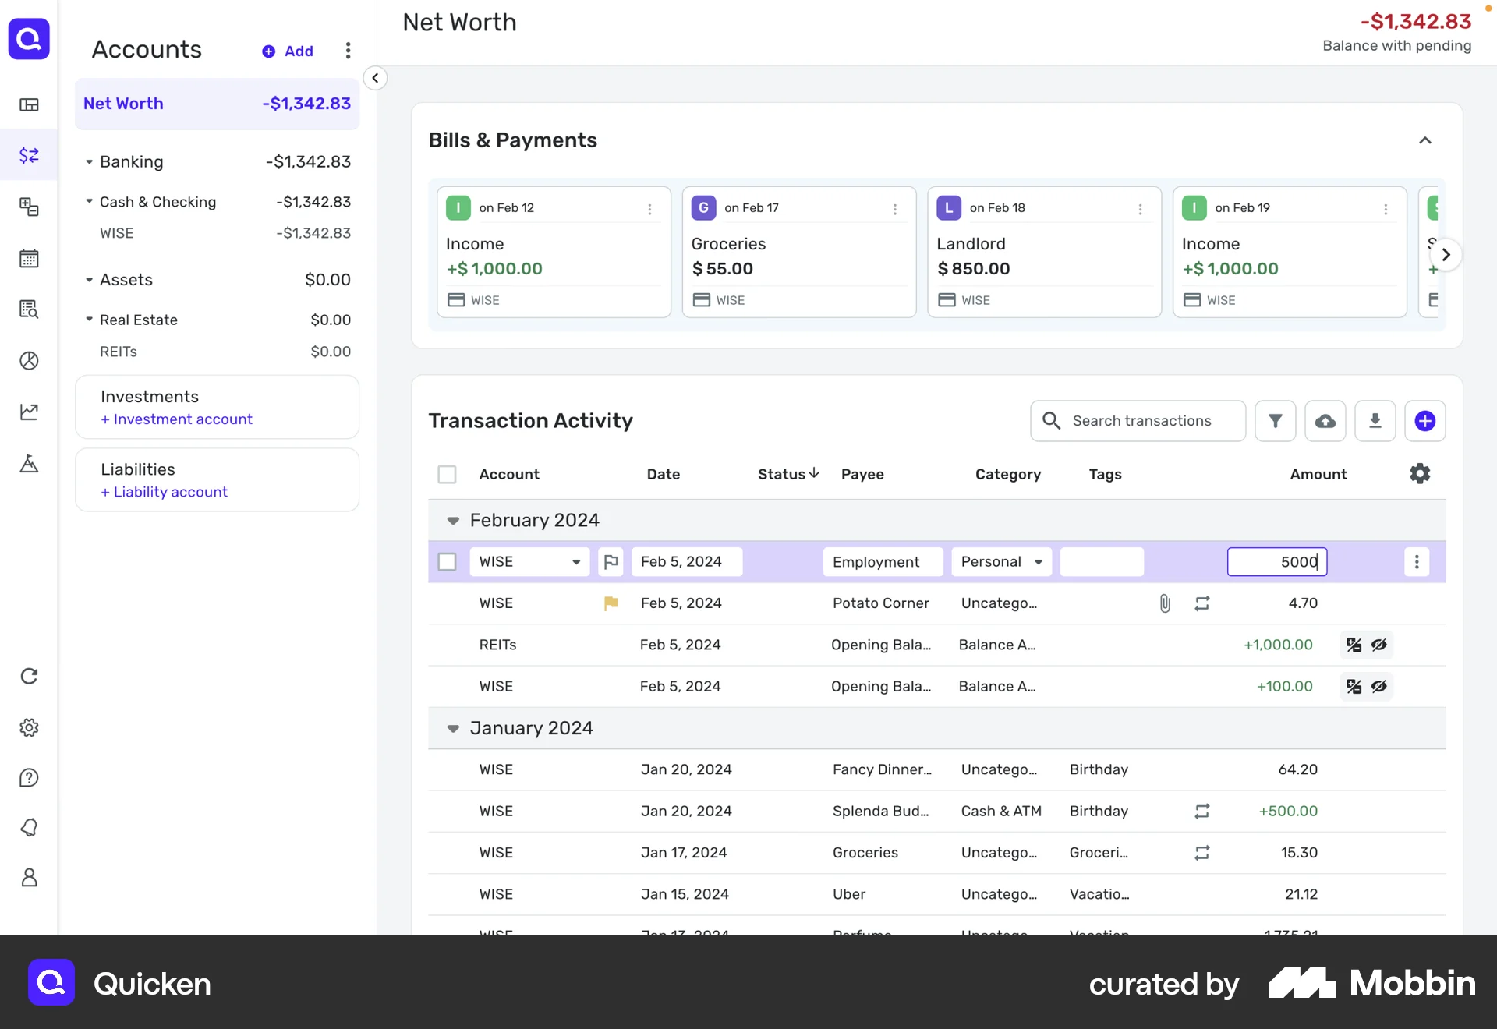The width and height of the screenshot is (1497, 1029).
Task: Click the cloud upload icon
Action: tap(1325, 421)
